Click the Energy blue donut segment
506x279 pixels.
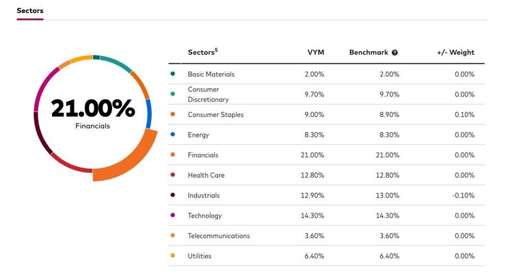point(148,114)
